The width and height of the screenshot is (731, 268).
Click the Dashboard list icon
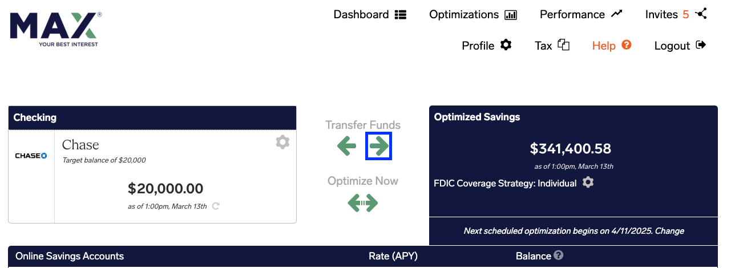click(x=400, y=14)
